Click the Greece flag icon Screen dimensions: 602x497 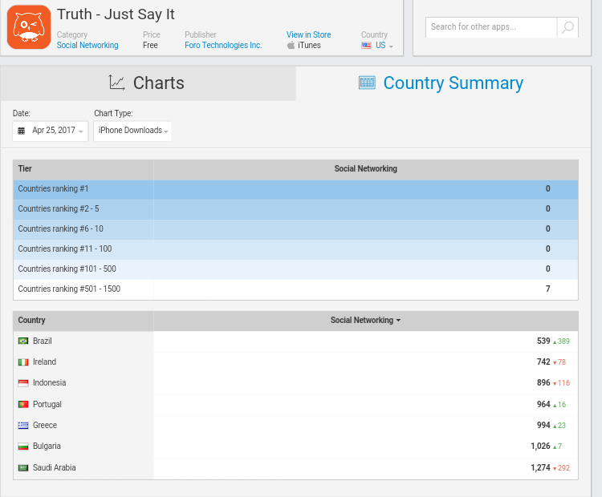tap(23, 426)
